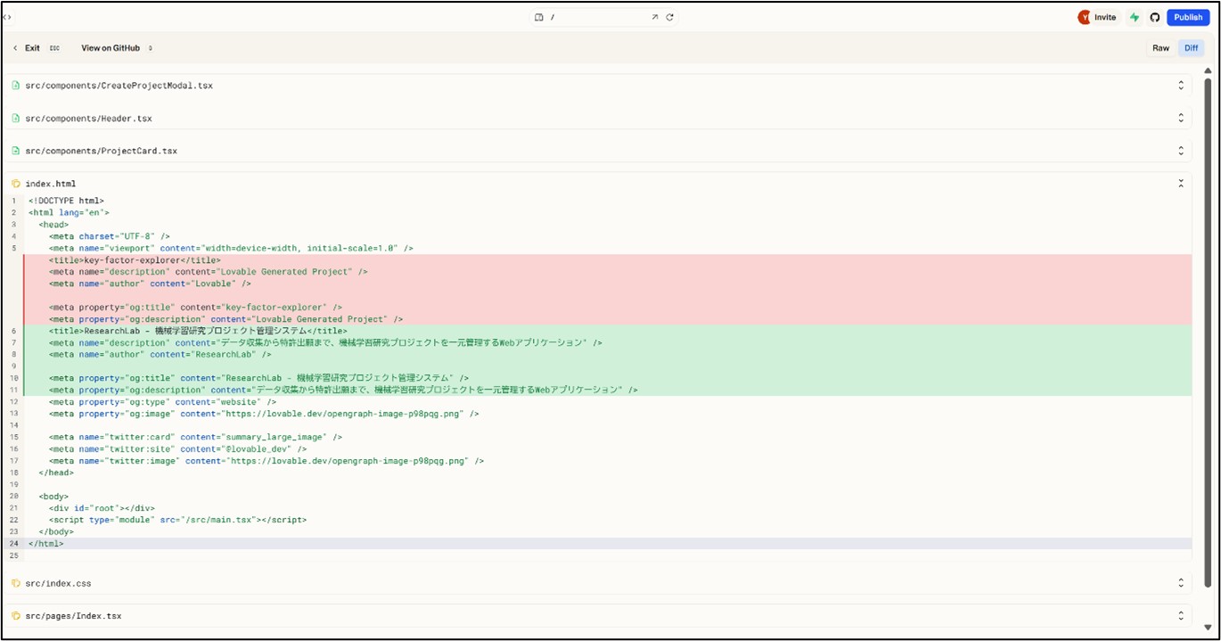
Task: Click the src/pages/Index.tsx file name
Action: point(73,616)
